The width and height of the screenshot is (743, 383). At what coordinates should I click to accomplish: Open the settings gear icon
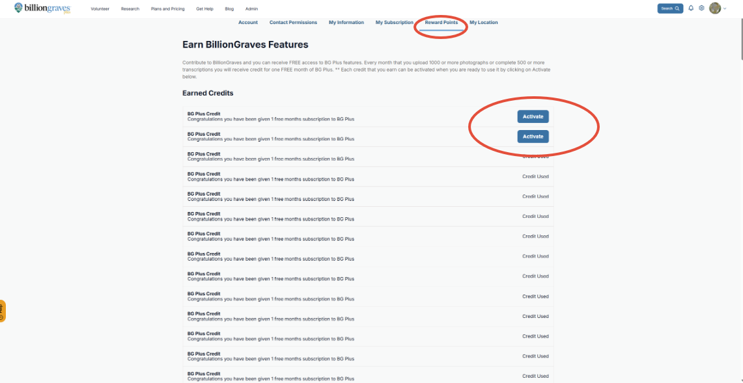click(702, 8)
